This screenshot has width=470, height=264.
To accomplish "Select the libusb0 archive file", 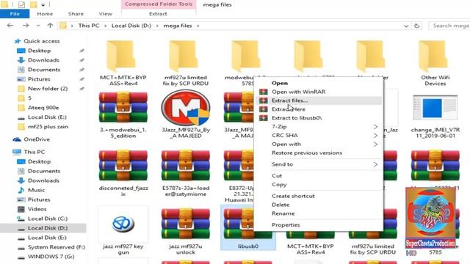I will pos(248,227).
